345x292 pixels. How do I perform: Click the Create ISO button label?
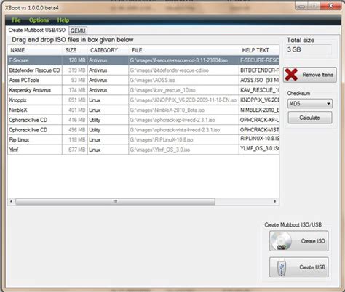(x=313, y=241)
